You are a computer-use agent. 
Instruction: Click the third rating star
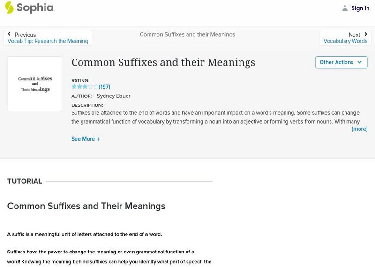tap(85, 87)
